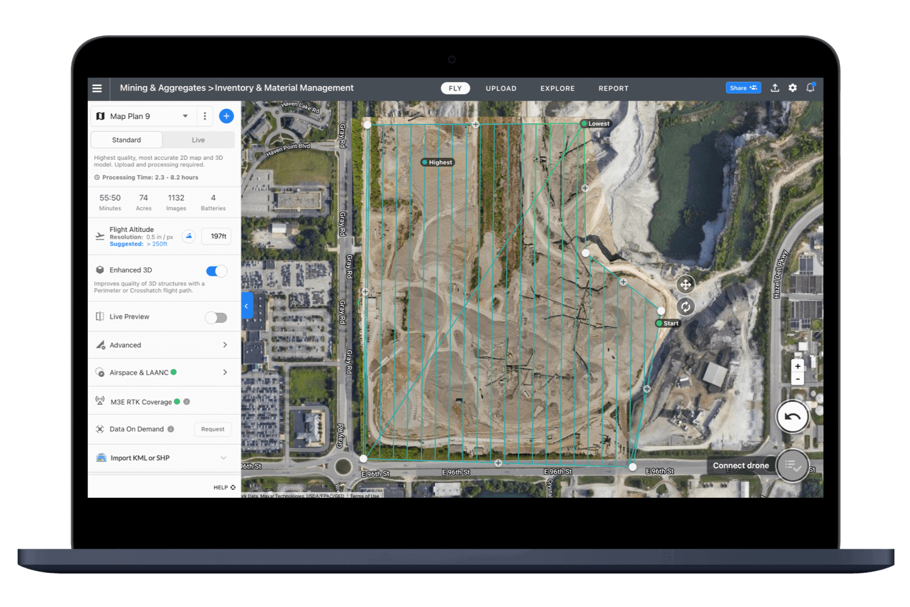Zoom in using the map plus control
The image size is (910, 607).
point(798,365)
